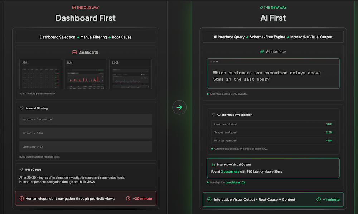Image resolution: width=358 pixels, height=214 pixels.
Task: Click the THE NEW WAY sparkle icon
Action: click(261, 7)
